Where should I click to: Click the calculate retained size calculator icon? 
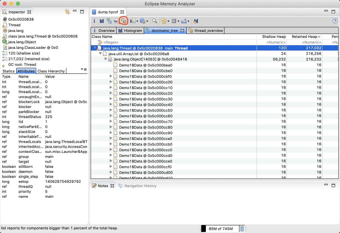click(x=174, y=21)
